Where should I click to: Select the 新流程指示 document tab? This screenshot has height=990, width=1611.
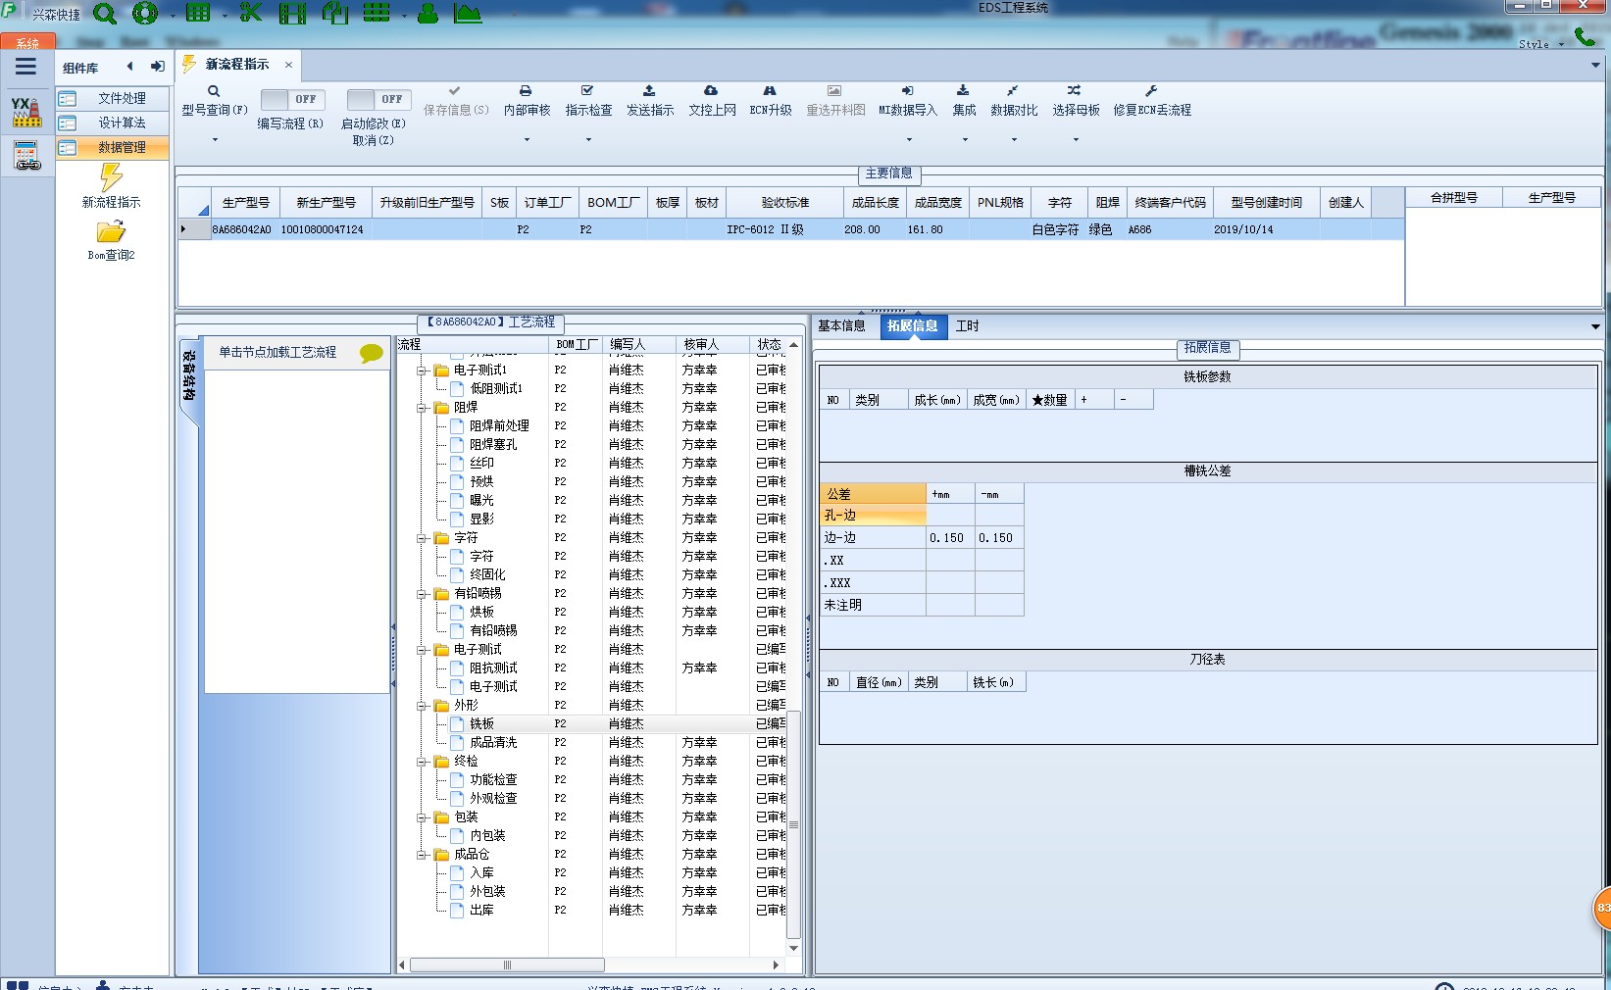(x=237, y=65)
